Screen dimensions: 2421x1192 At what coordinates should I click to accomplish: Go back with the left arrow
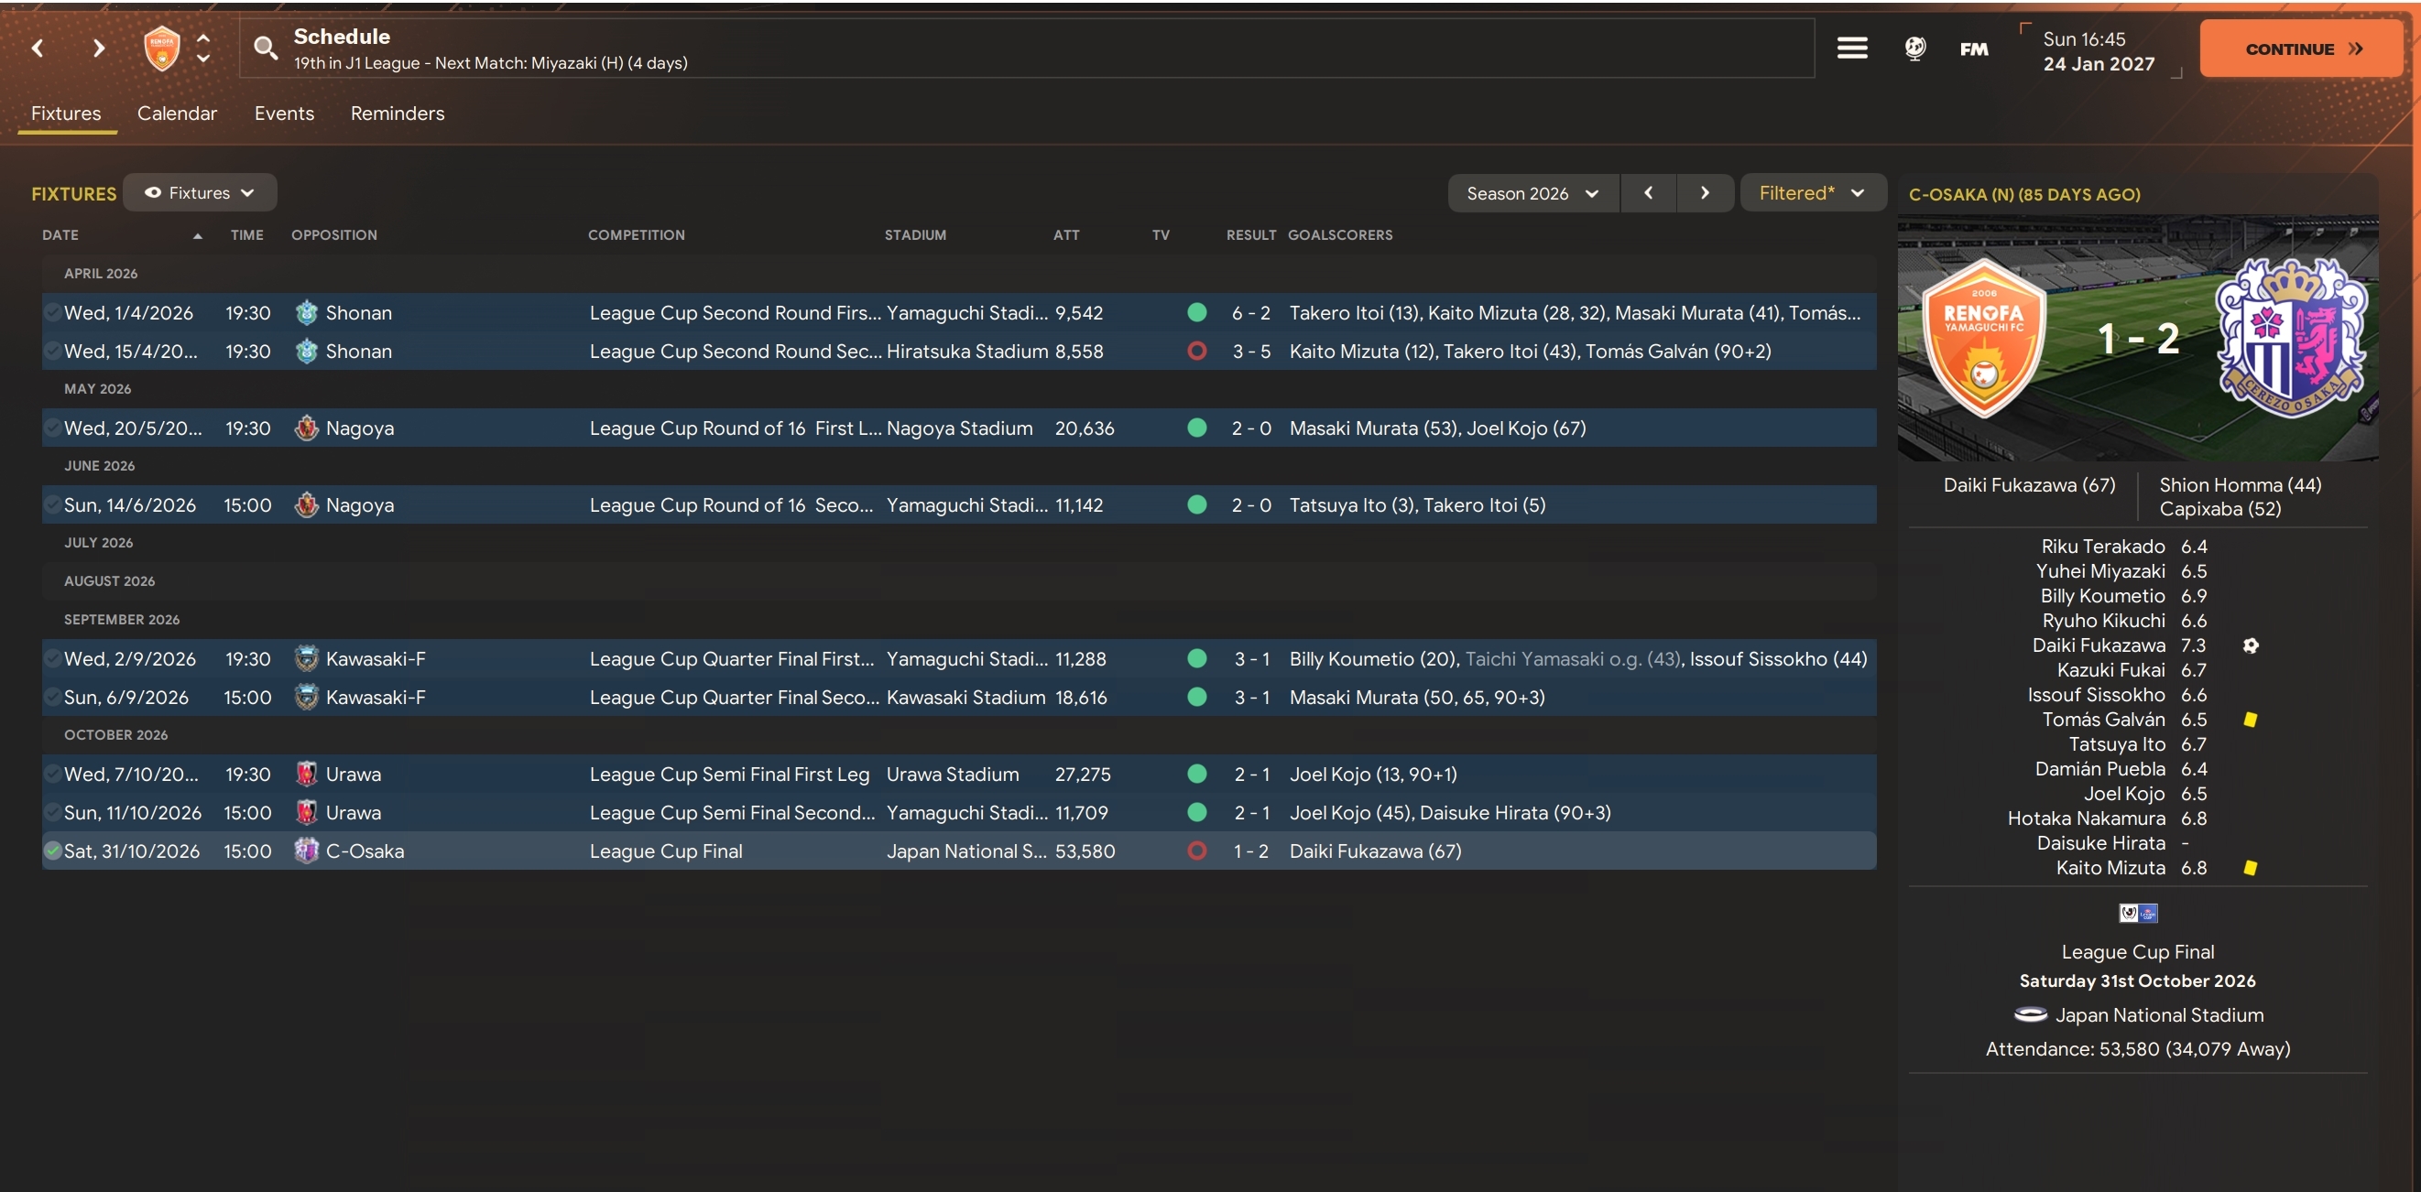(x=38, y=48)
